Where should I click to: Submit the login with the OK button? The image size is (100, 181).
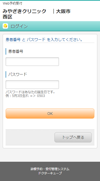coord(50,114)
